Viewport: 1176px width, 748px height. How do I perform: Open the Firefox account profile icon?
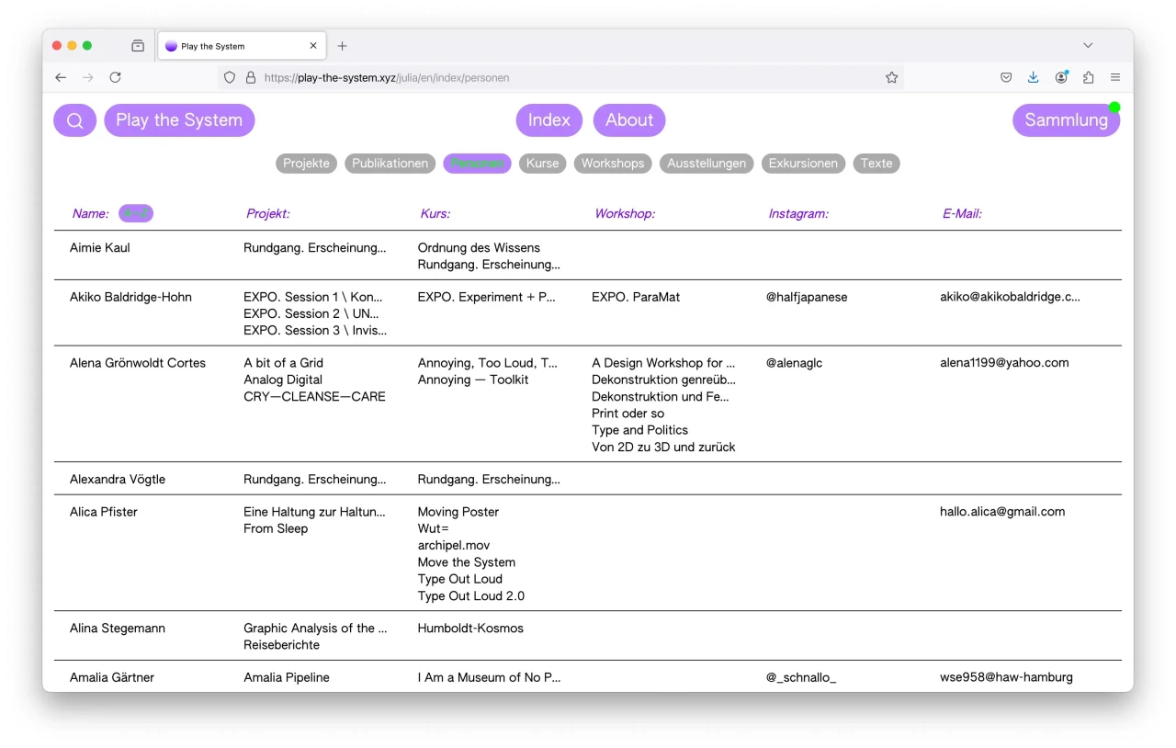pos(1061,78)
